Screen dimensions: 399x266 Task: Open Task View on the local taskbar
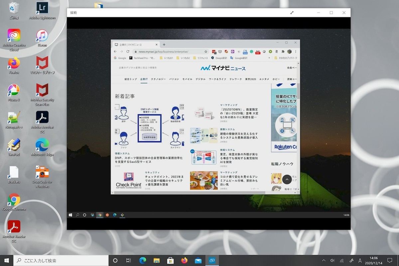tap(129, 260)
